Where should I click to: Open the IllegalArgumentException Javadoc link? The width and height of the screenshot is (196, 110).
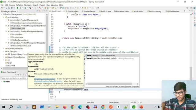click(45, 79)
